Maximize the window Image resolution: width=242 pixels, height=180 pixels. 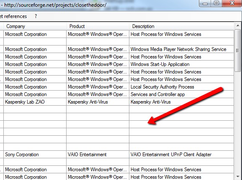[216, 3]
